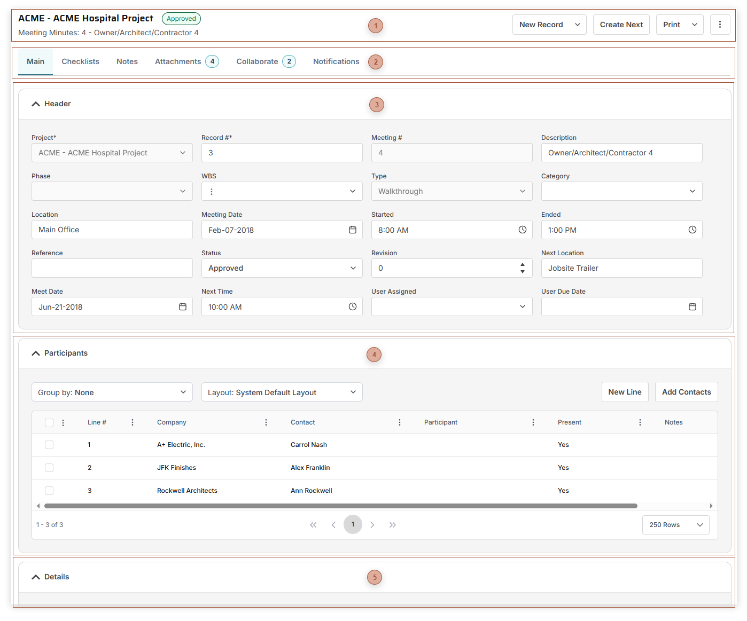The width and height of the screenshot is (747, 621).
Task: Expand the Group by: None dropdown
Action: pyautogui.click(x=112, y=392)
